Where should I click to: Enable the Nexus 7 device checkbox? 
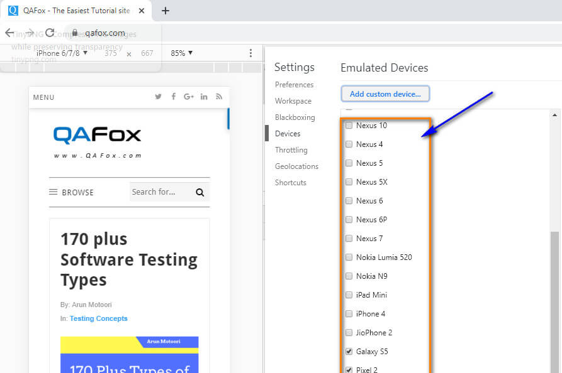pos(349,239)
